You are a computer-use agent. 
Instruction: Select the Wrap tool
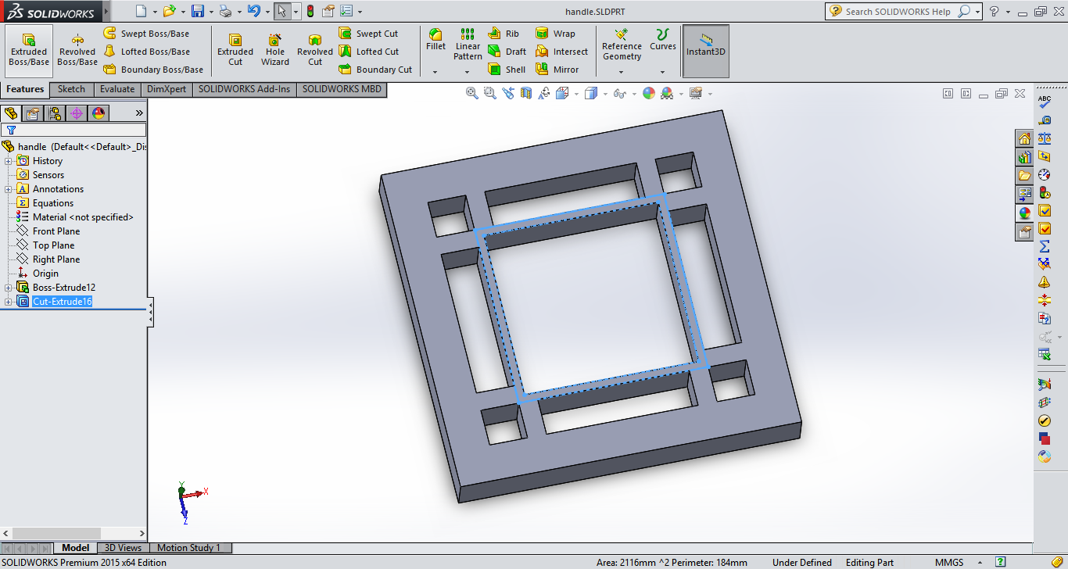coord(555,34)
